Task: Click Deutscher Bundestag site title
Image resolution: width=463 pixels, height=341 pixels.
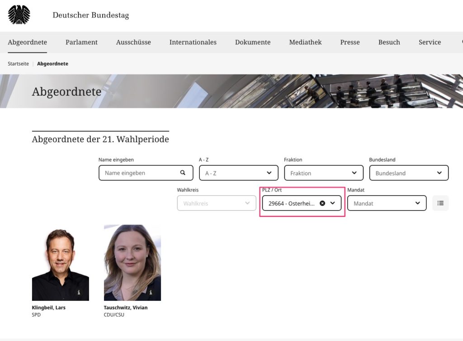Action: tap(90, 15)
